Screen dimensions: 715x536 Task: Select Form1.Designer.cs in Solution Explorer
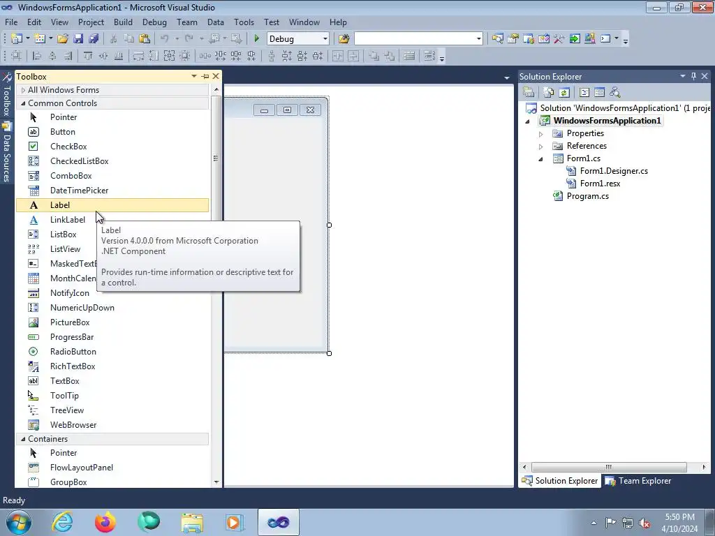(614, 171)
